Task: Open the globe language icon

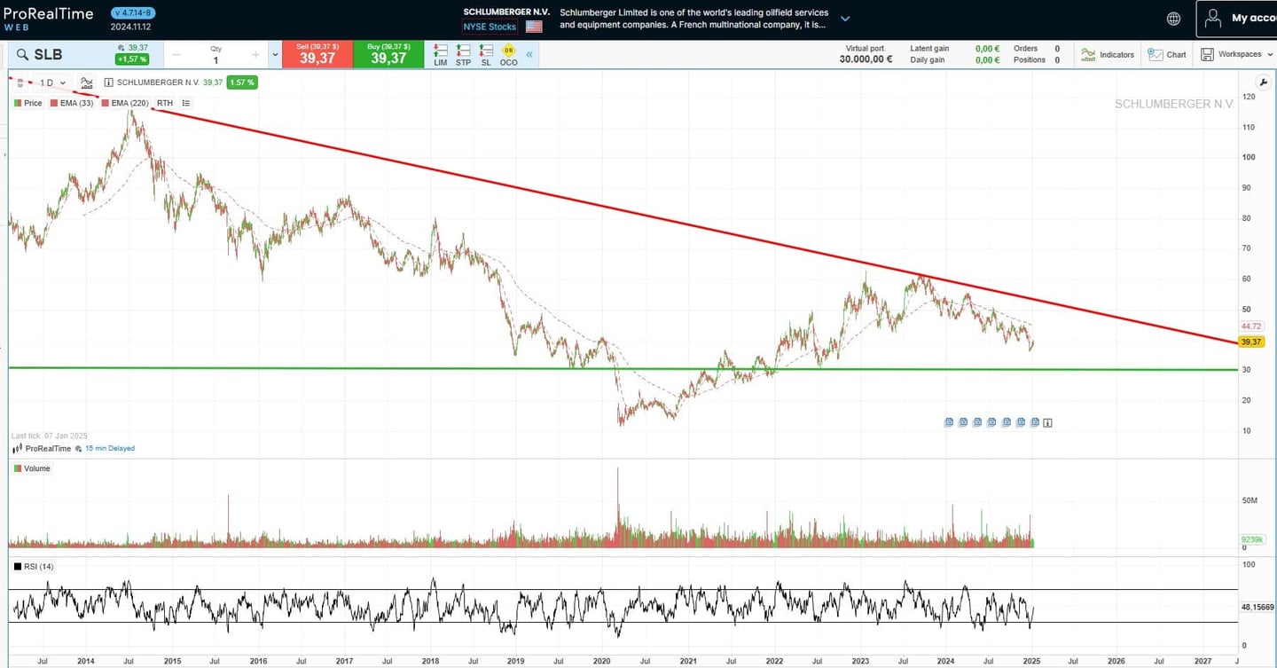Action: pyautogui.click(x=1172, y=18)
